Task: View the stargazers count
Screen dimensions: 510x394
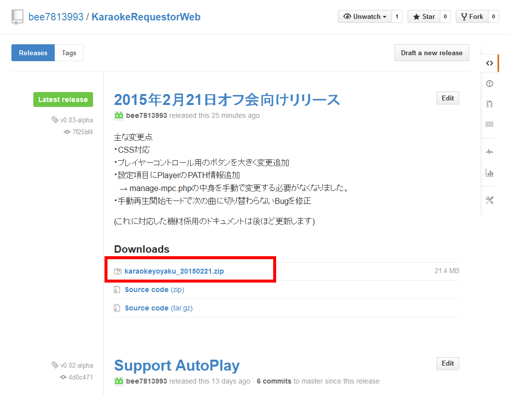Action: coord(445,16)
